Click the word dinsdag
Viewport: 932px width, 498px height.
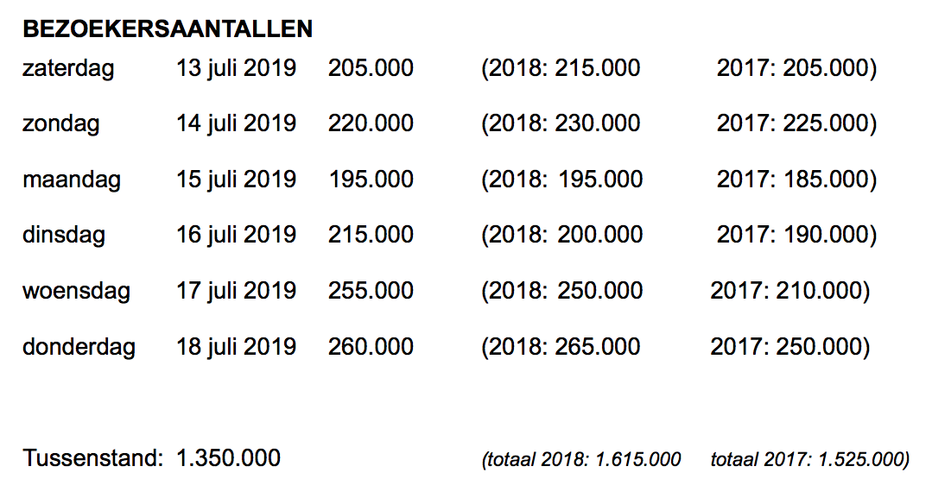coord(64,234)
